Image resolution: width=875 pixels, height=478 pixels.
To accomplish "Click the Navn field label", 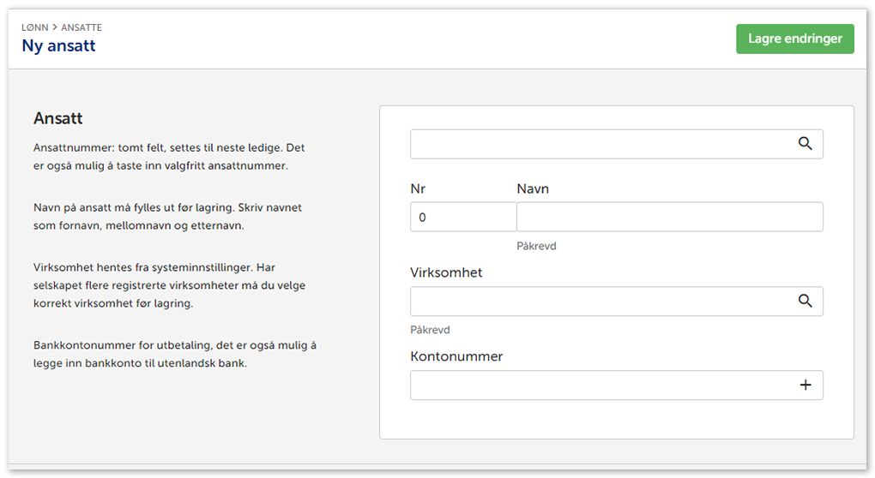I will pos(533,188).
